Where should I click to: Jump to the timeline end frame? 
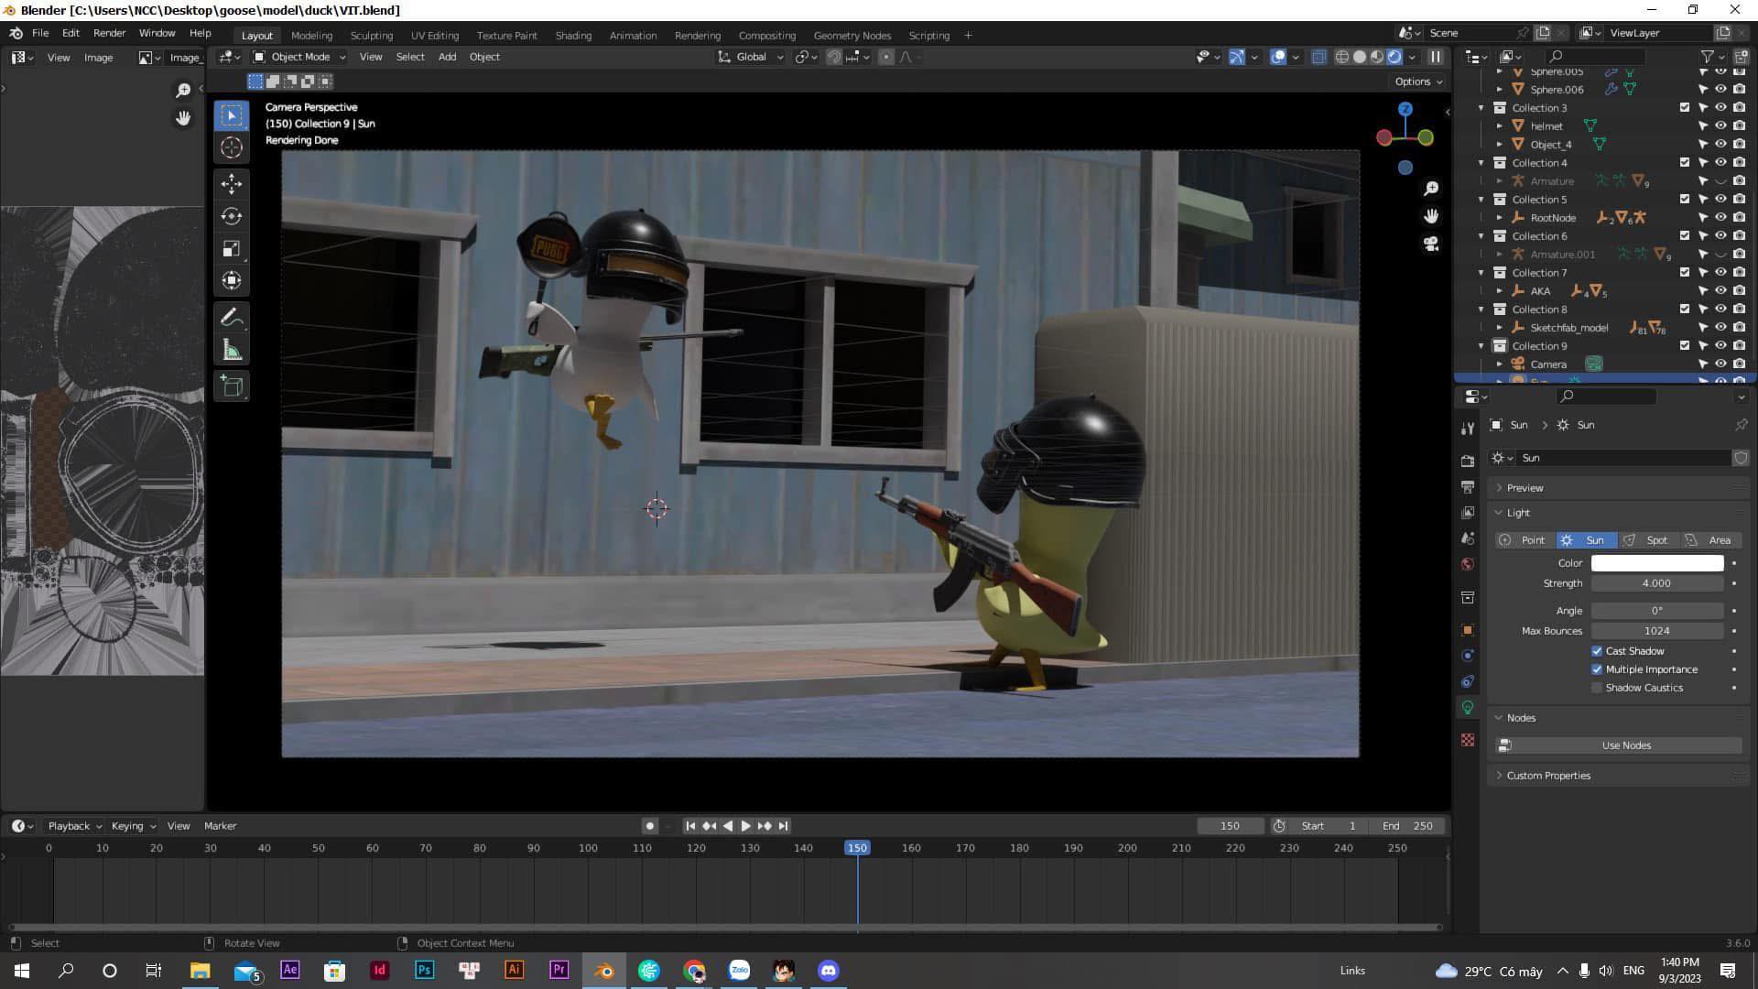pos(783,826)
